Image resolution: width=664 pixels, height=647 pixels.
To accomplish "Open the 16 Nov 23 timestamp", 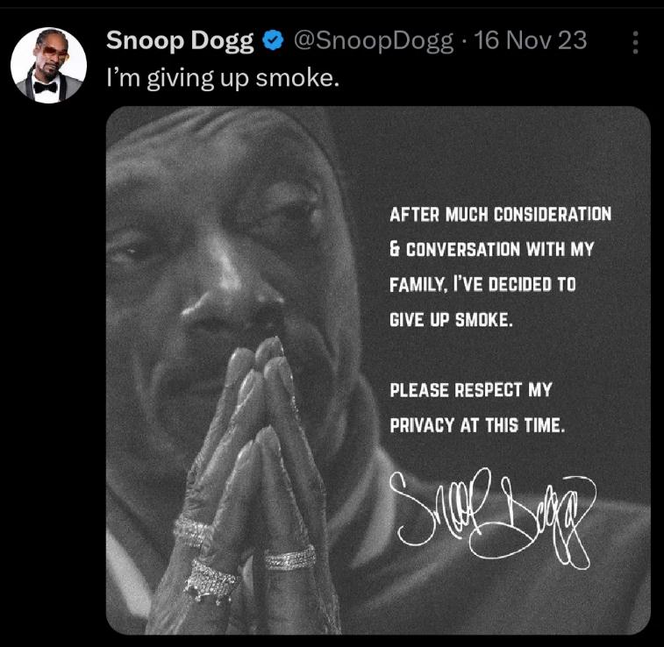I will pos(530,40).
